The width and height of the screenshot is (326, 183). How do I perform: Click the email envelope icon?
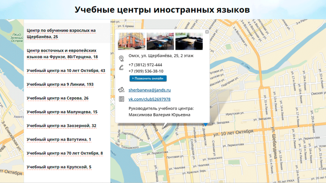click(121, 90)
